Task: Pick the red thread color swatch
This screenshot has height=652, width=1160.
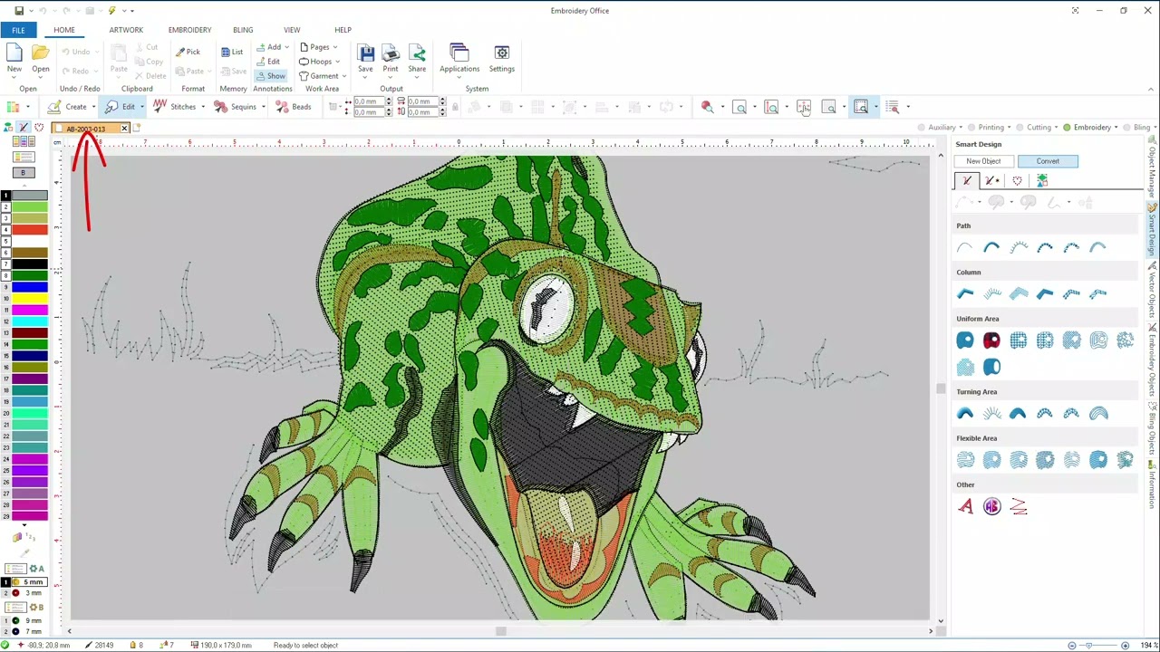Action: pyautogui.click(x=29, y=230)
